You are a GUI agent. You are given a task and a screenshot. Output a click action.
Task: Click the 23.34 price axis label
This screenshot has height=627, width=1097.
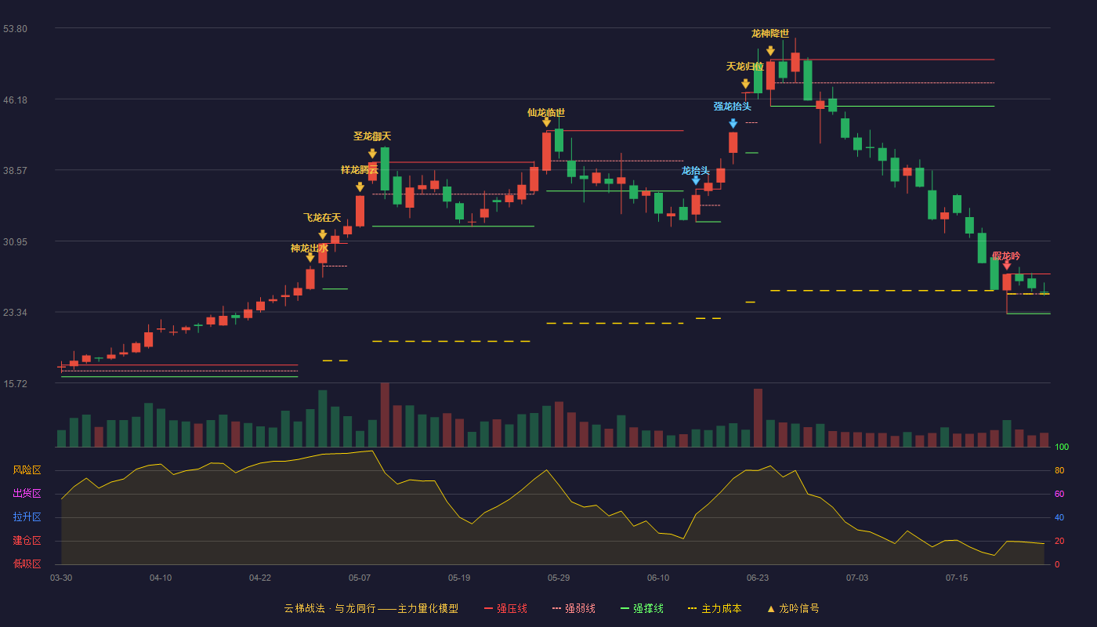click(15, 313)
